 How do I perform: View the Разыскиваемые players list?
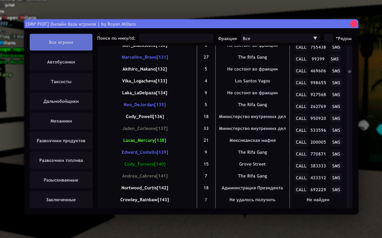point(61,180)
